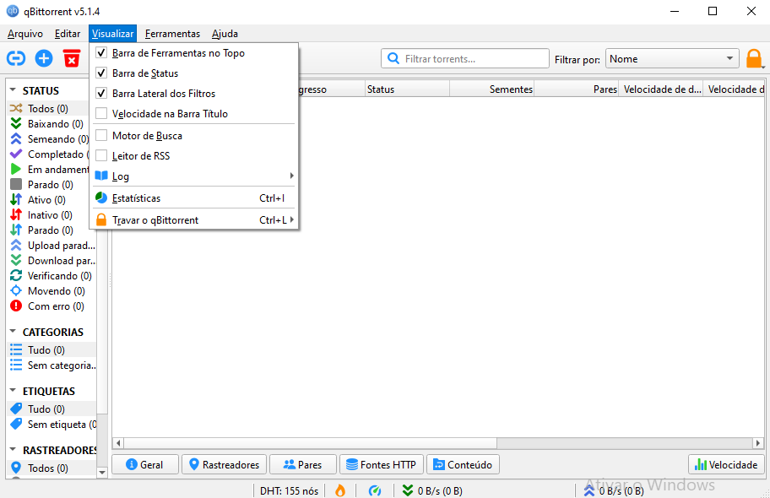
Task: Switch to the Rastreadores panel
Action: click(x=224, y=463)
